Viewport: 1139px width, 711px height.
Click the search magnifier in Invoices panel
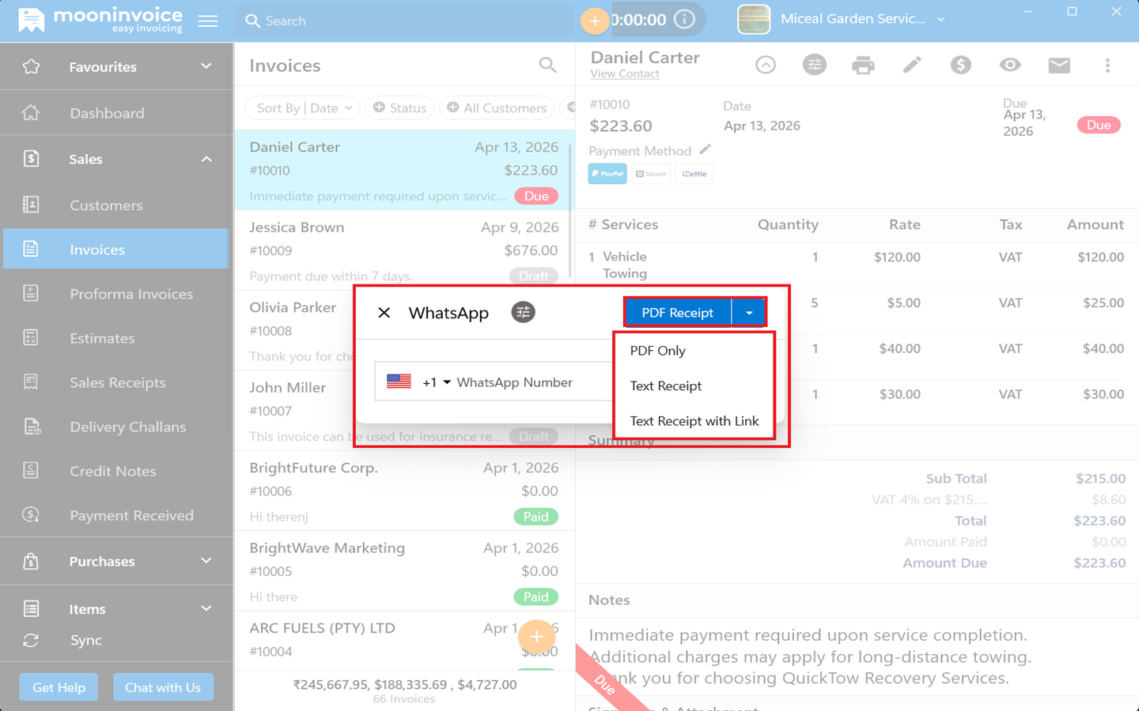tap(547, 66)
